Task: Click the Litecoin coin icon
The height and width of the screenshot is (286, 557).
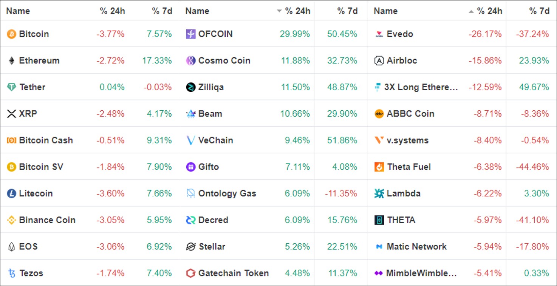Action: (12, 193)
